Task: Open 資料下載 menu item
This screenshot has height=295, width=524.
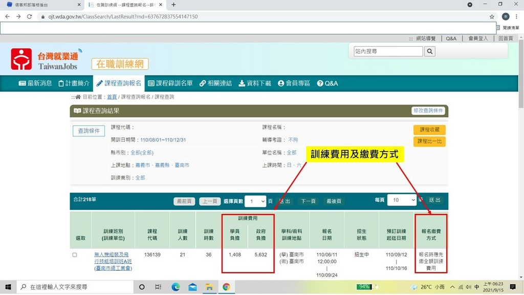Action: [255, 83]
